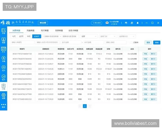Click the 进入后台 button in header
Viewport: 162px width, 130px height.
pyautogui.click(x=97, y=23)
